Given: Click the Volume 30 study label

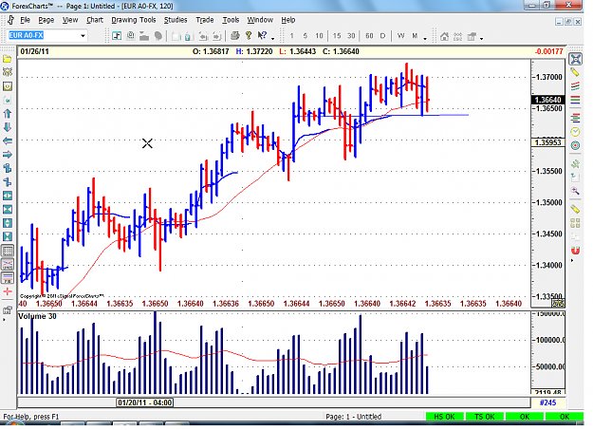Looking at the screenshot, I should tap(37, 316).
